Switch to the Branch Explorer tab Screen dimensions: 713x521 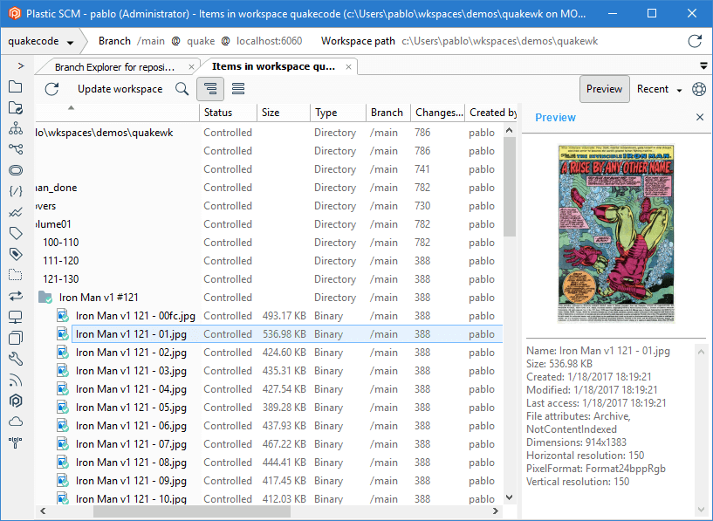pyautogui.click(x=113, y=65)
